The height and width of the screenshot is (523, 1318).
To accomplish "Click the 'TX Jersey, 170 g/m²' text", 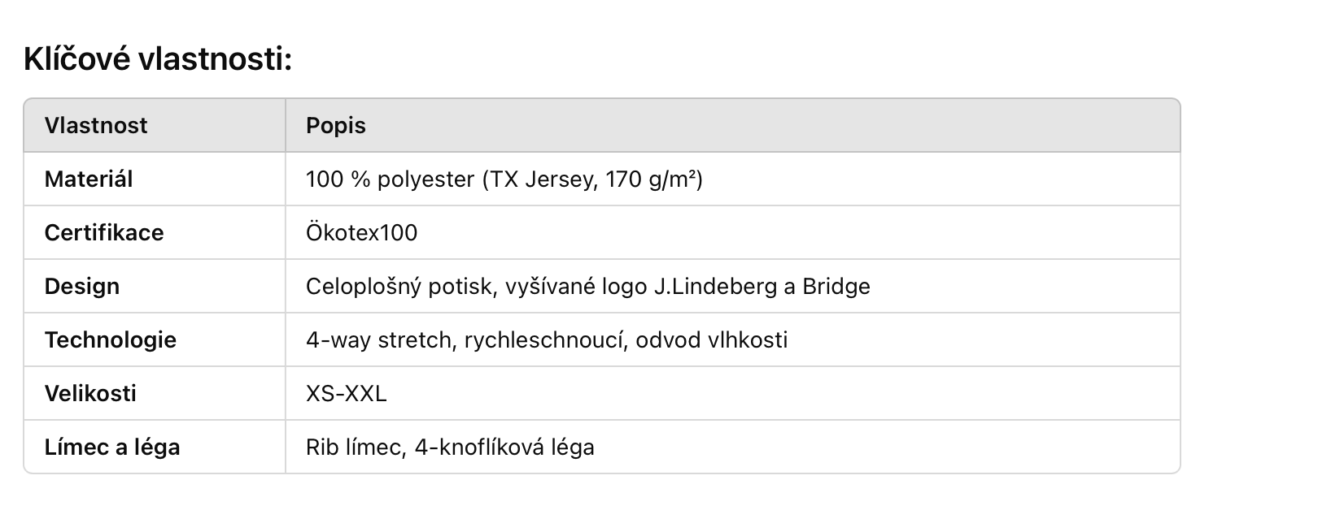I will (x=593, y=179).
